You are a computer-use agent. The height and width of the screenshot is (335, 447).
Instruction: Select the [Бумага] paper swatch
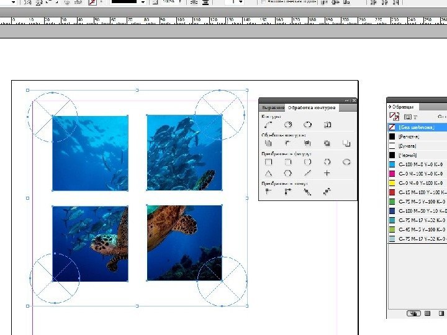[x=417, y=146]
